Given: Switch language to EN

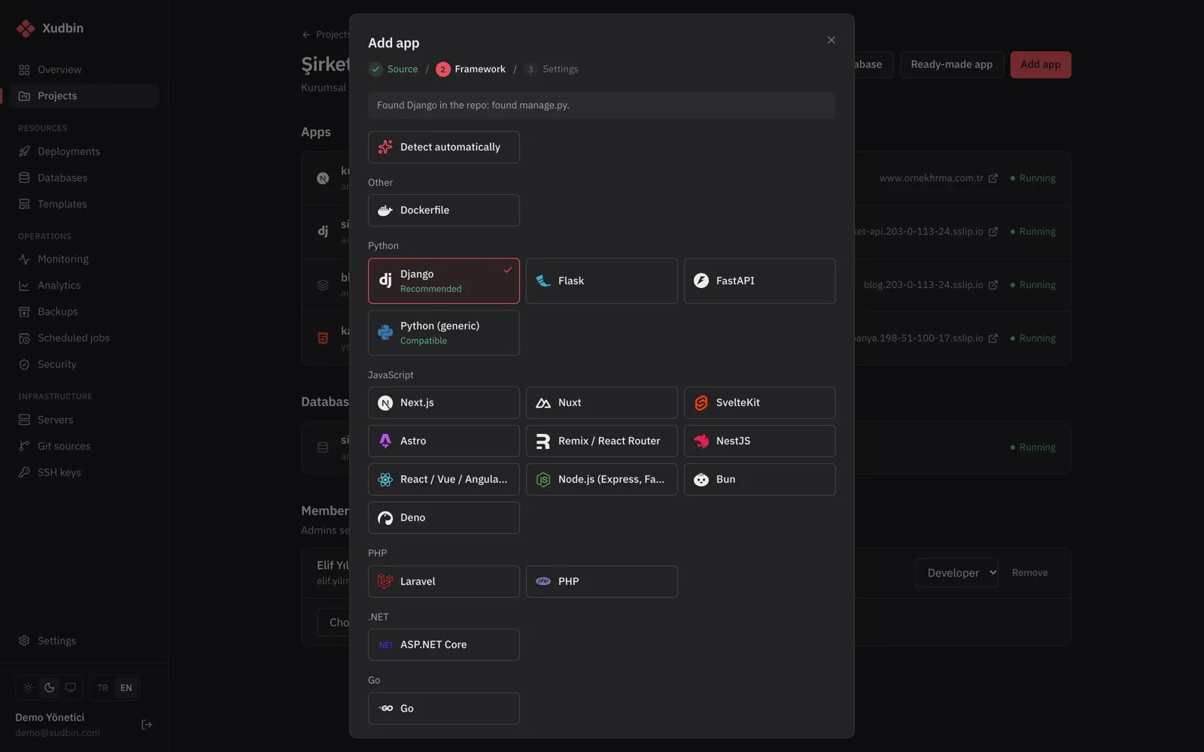Looking at the screenshot, I should pyautogui.click(x=126, y=688).
